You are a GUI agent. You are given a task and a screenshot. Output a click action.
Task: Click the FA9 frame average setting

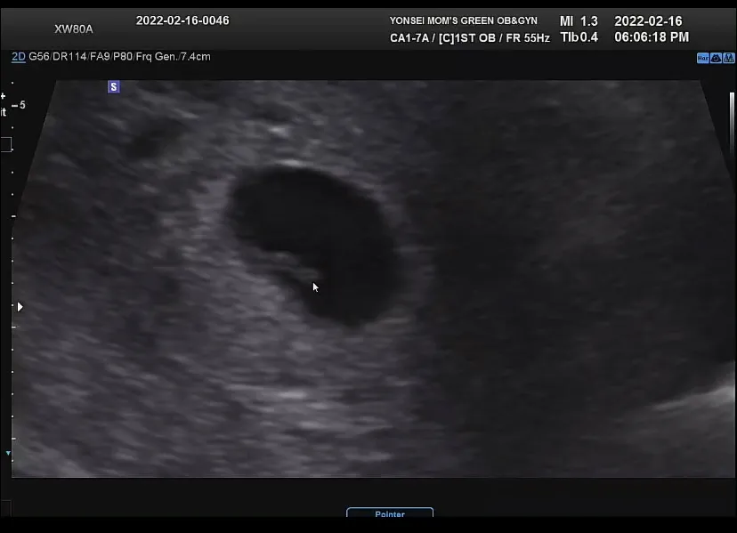point(99,57)
